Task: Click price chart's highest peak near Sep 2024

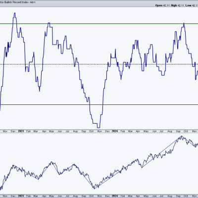Action: tap(182, 136)
